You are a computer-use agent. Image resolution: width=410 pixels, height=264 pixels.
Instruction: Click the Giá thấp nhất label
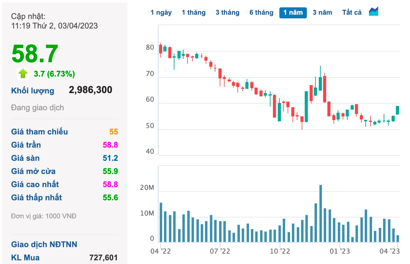(36, 198)
